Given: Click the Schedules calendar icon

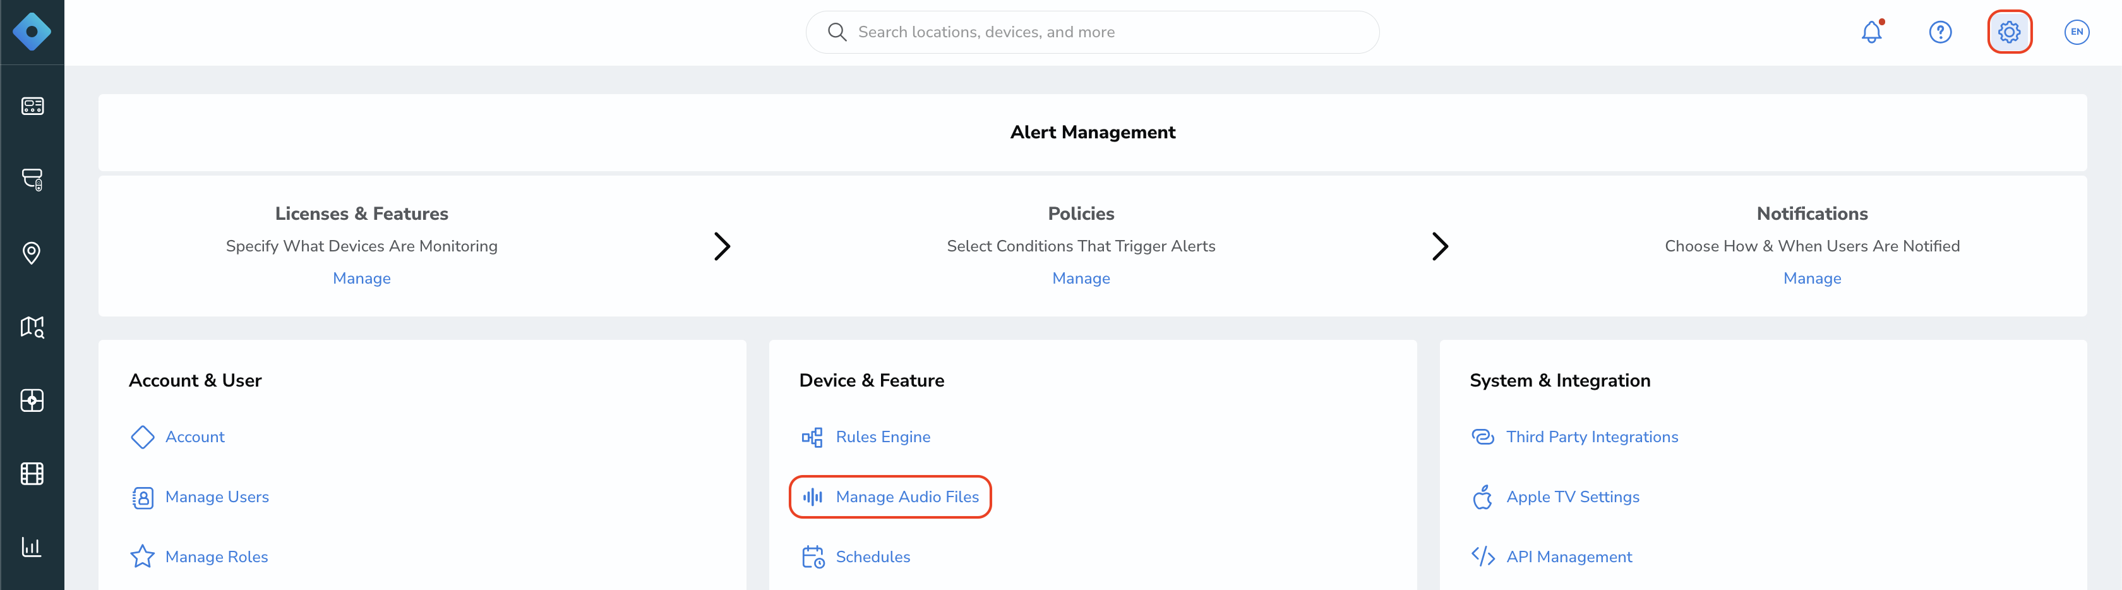Looking at the screenshot, I should pyautogui.click(x=813, y=557).
